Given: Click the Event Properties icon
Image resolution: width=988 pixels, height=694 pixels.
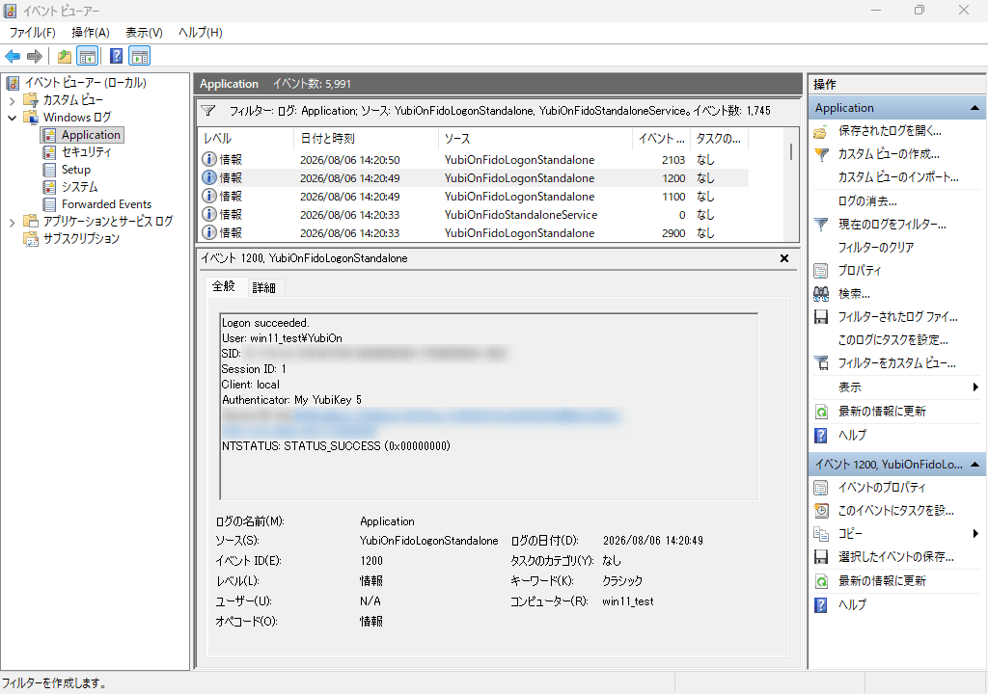Looking at the screenshot, I should point(820,488).
